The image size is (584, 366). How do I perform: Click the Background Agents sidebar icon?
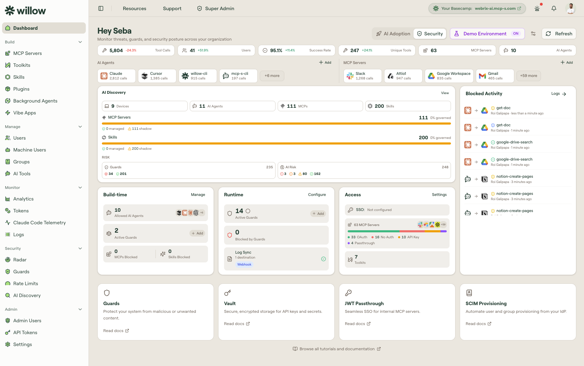[x=8, y=101]
